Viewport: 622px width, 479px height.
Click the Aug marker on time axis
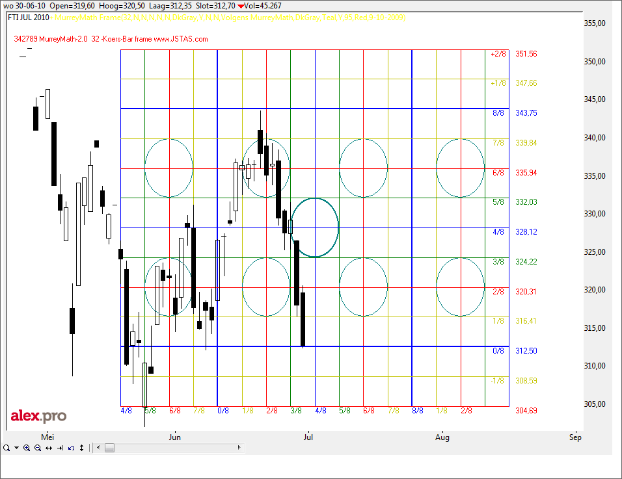coord(442,437)
